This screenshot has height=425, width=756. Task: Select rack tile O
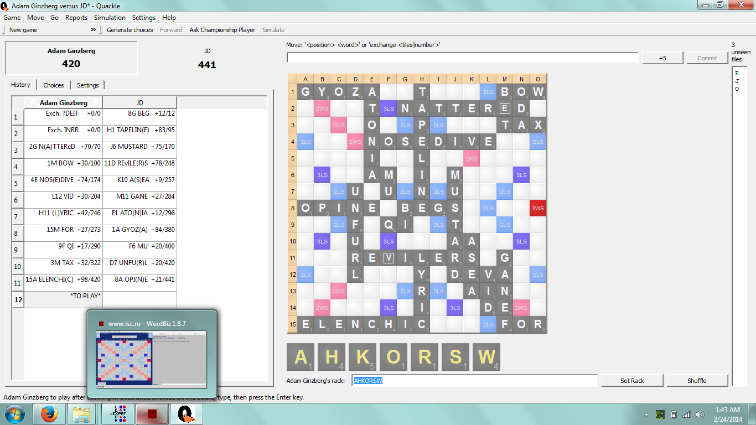point(393,357)
